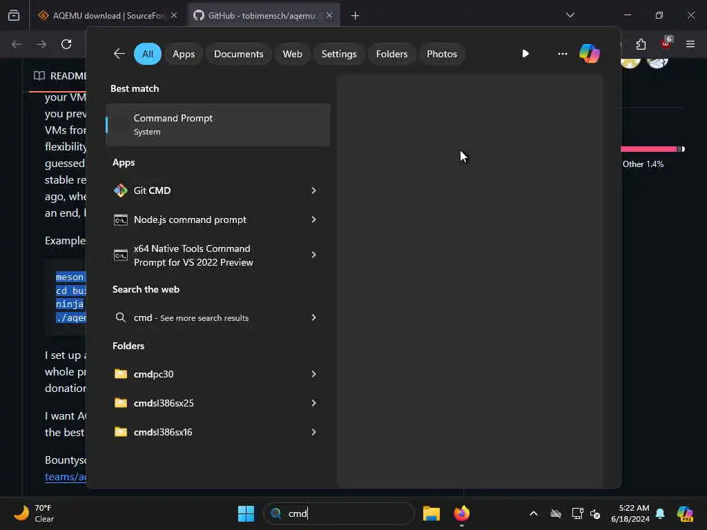The image size is (707, 530).
Task: Open the clock showing 5:22 AM
Action: pos(630,513)
